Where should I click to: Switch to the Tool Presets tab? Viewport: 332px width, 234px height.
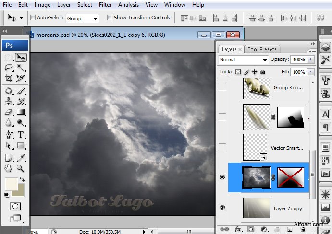262,49
